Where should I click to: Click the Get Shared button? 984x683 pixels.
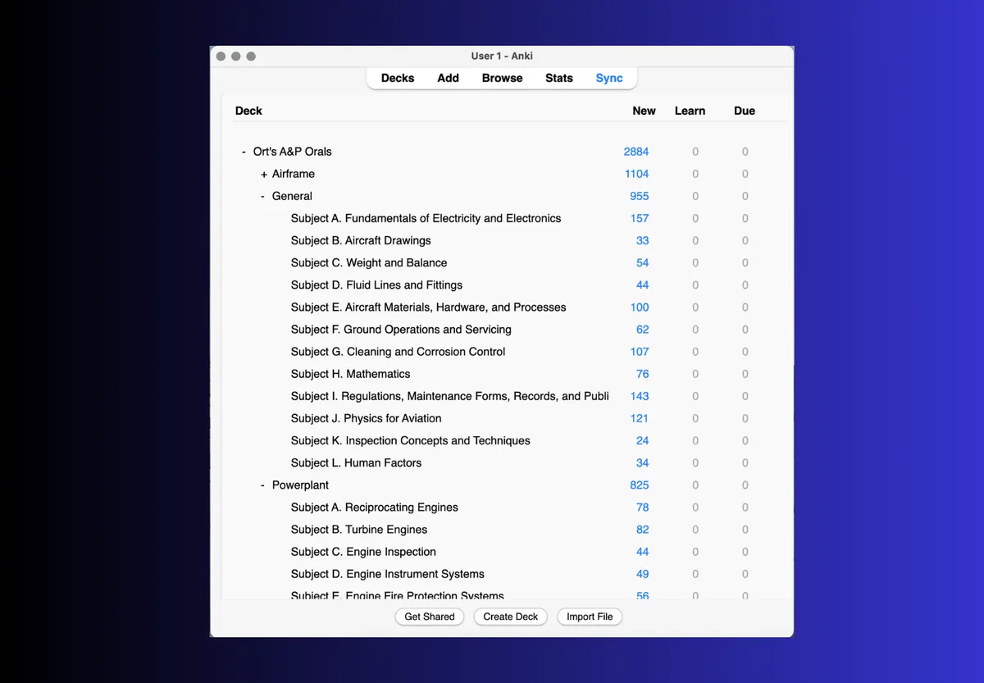point(430,617)
